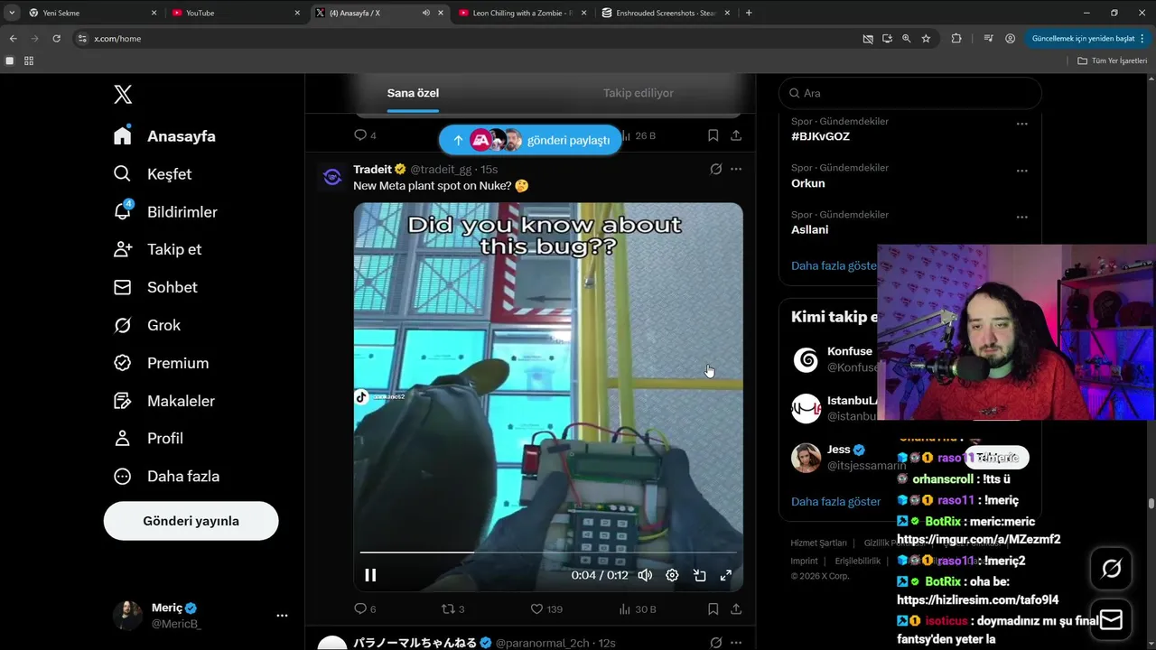Open the floating Grok button at bottom right
This screenshot has height=650, width=1156.
[1111, 569]
